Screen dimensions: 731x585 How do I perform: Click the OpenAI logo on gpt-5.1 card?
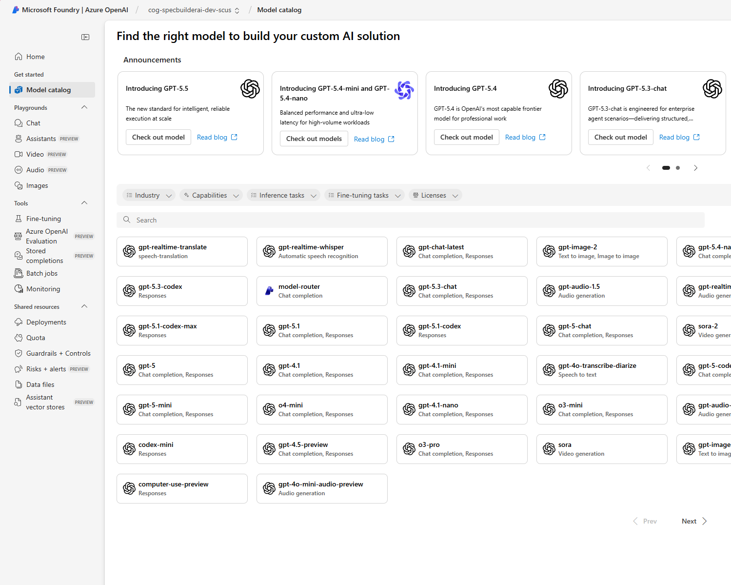[x=269, y=330]
